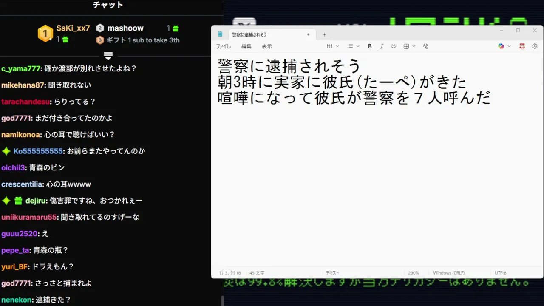Open Ko555555555 username in chat
The height and width of the screenshot is (306, 544).
(x=38, y=151)
